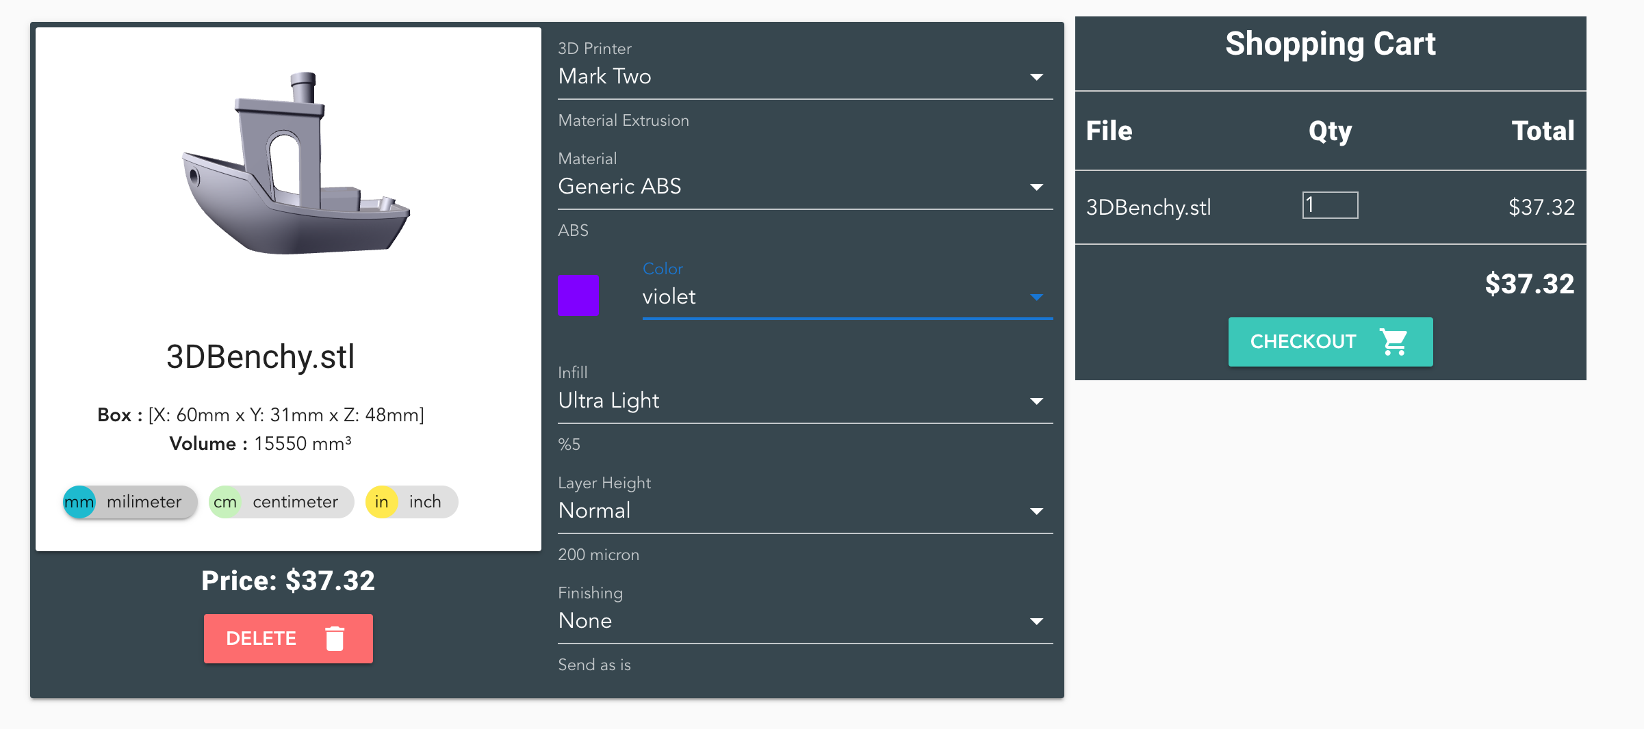Click 3DBenchy.stl file name in cart

point(1148,207)
